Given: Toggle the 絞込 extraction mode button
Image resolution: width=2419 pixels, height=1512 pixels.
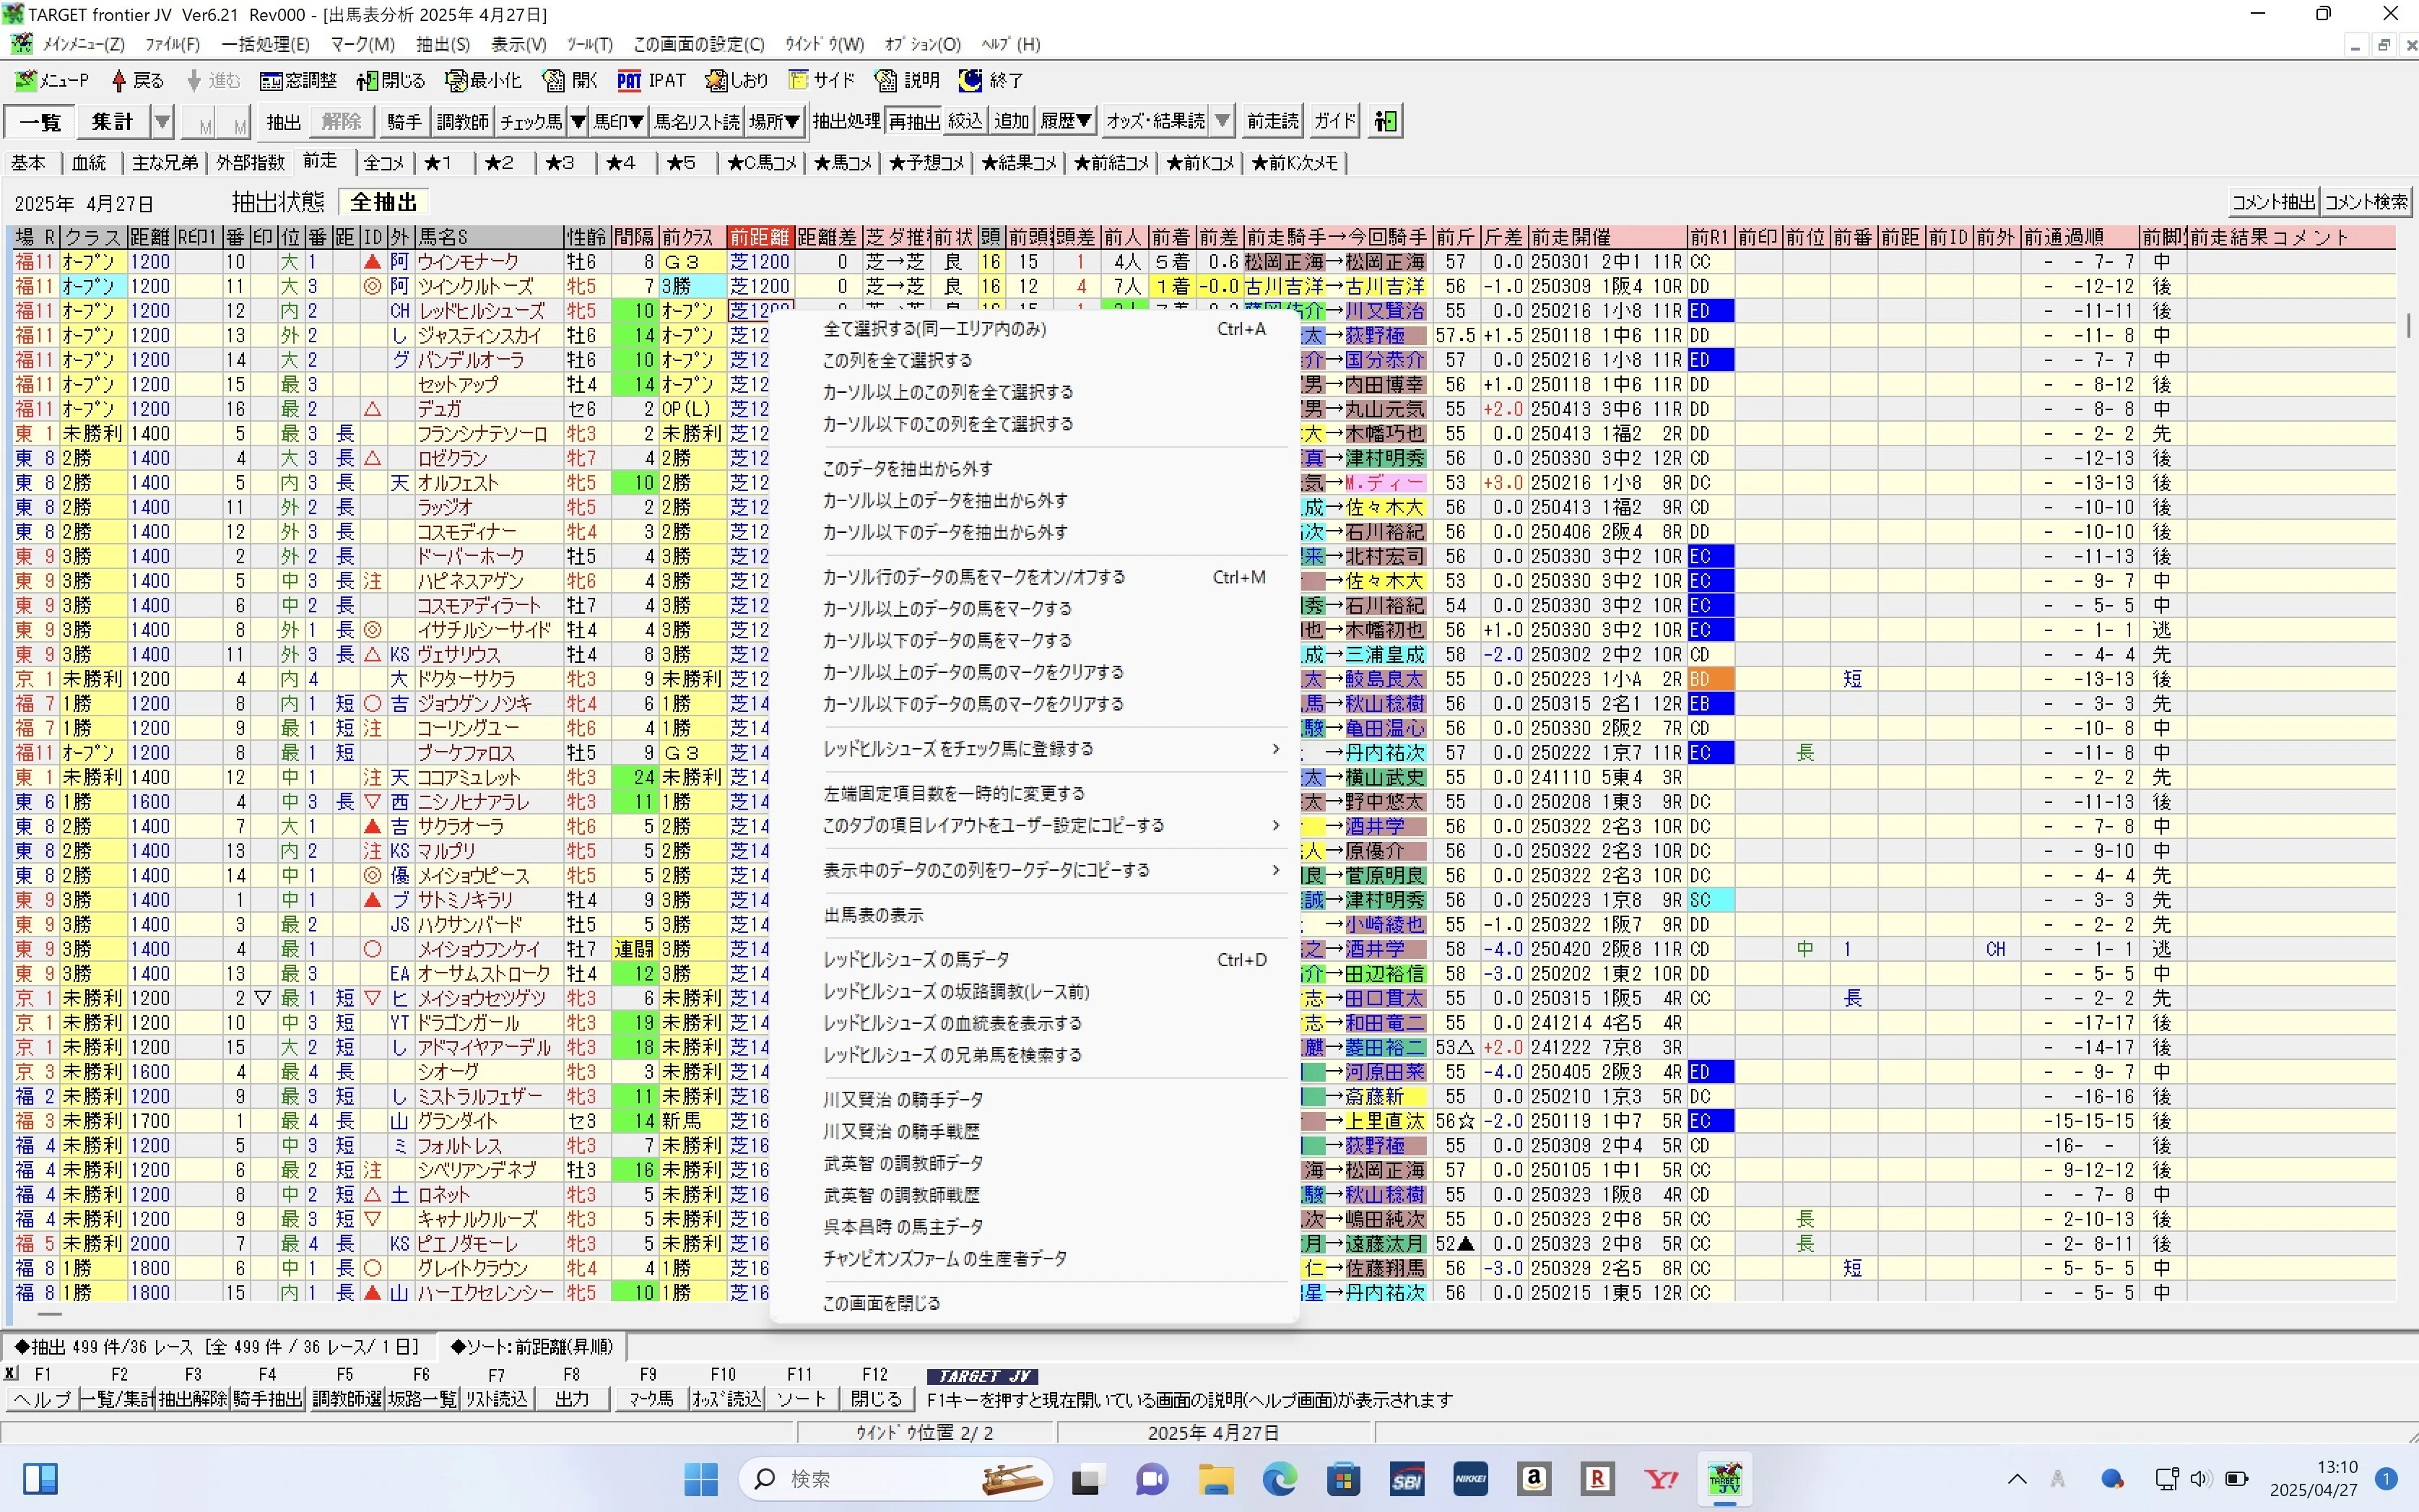Looking at the screenshot, I should 965,121.
